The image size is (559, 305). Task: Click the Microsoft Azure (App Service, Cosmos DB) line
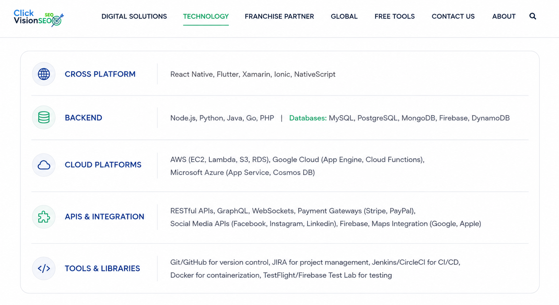[x=242, y=173]
